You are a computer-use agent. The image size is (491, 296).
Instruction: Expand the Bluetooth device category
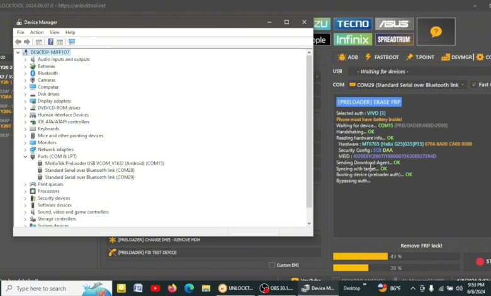pos(26,73)
